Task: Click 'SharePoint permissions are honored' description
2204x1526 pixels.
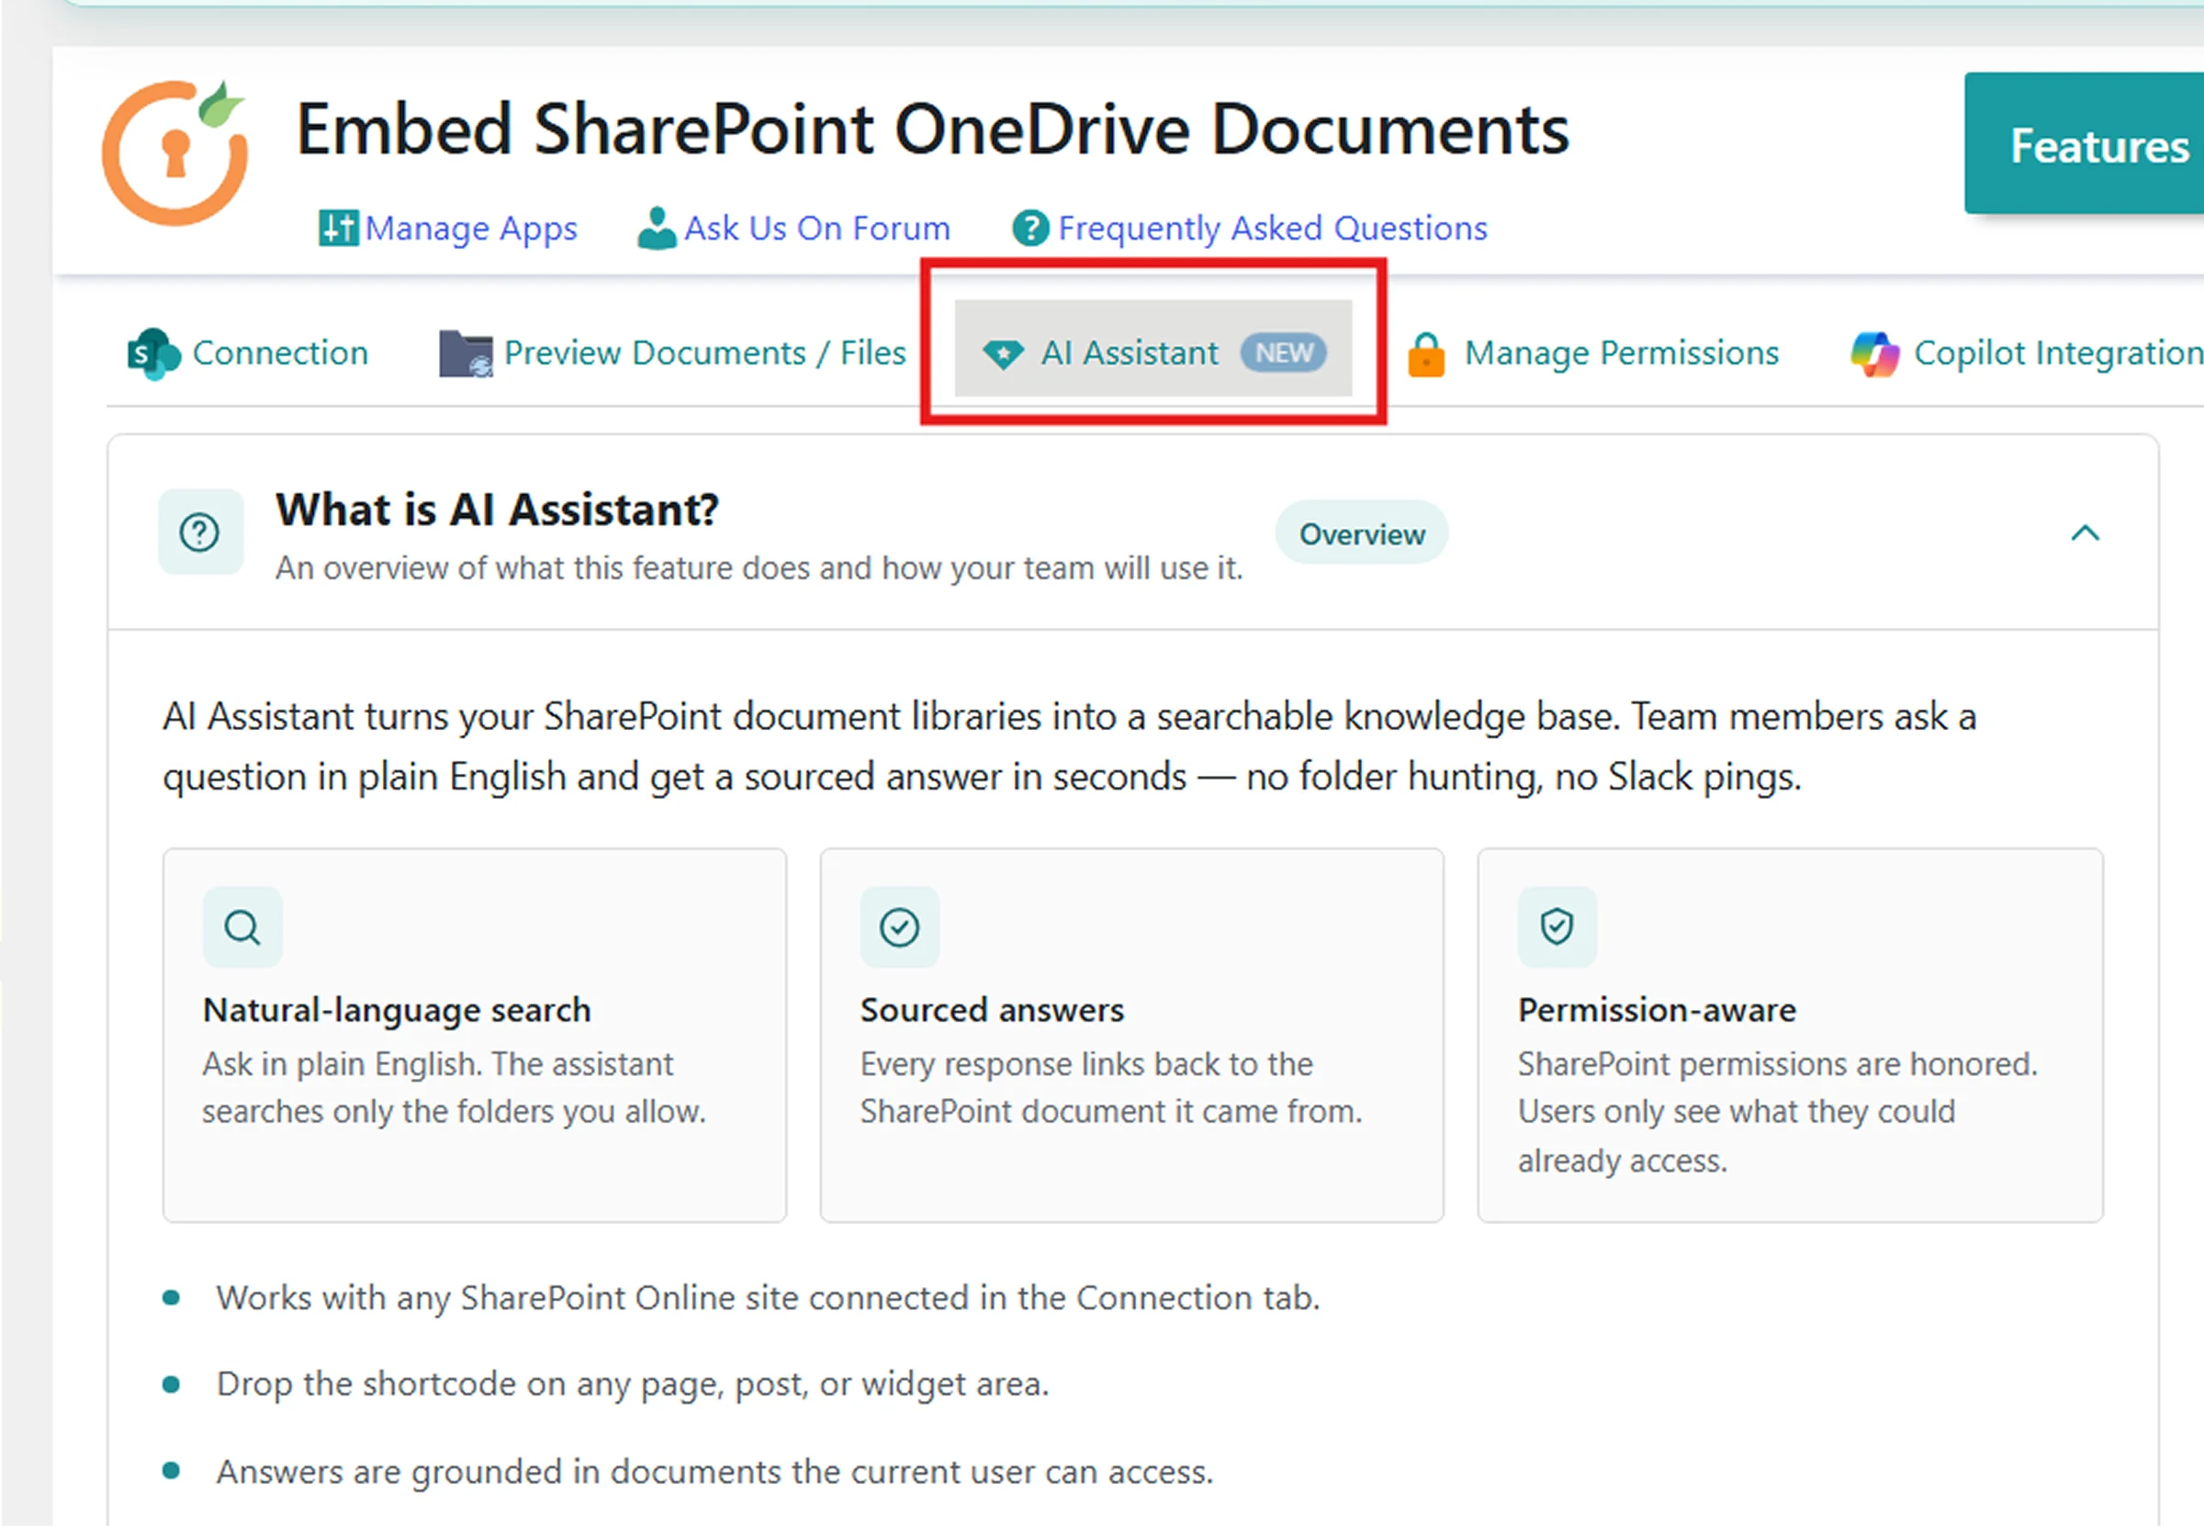Action: [1778, 1111]
